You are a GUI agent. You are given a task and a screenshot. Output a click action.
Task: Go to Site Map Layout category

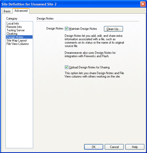[17, 40]
